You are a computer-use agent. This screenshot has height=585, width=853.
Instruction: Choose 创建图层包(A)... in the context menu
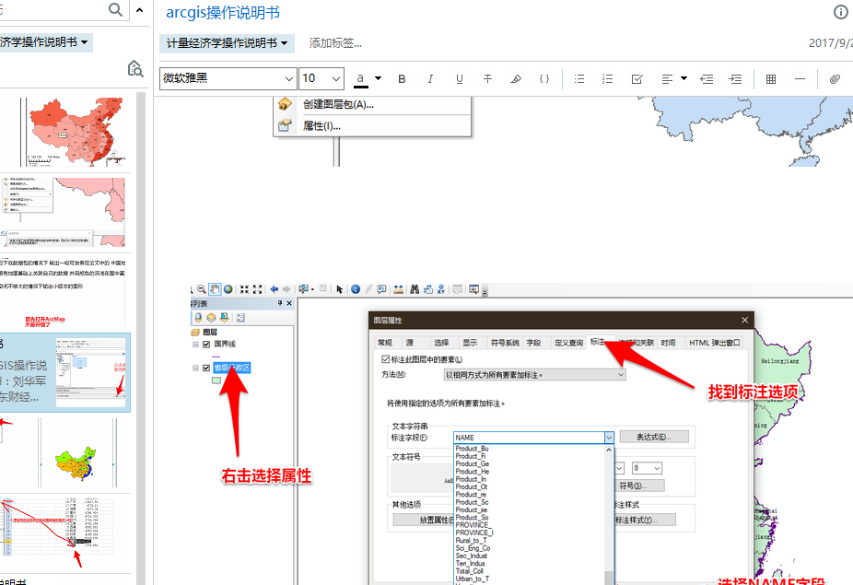point(338,104)
